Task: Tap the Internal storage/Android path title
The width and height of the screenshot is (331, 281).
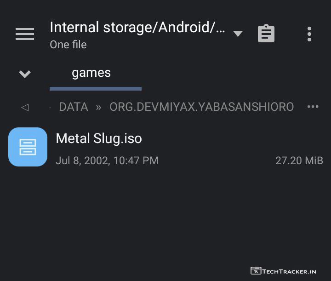Action: pyautogui.click(x=137, y=28)
